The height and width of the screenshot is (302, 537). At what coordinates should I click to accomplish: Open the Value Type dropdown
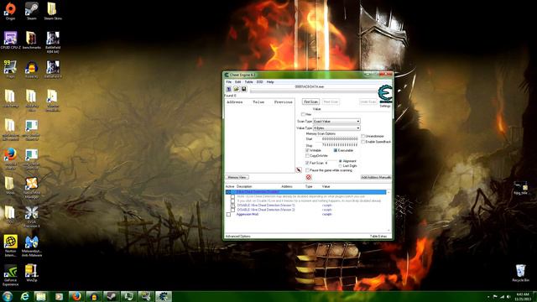coord(336,128)
